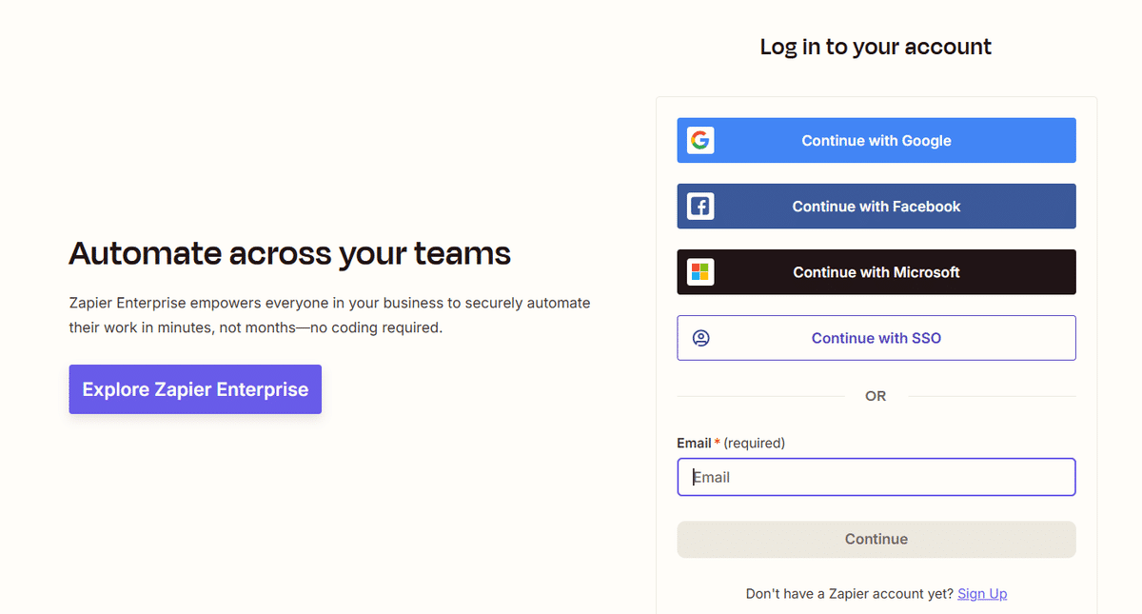Click the Email field label
The image size is (1142, 614).
[694, 443]
